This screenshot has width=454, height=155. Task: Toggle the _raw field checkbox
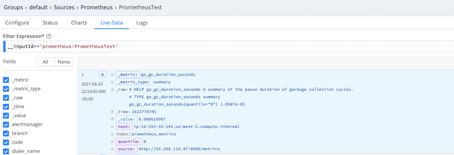coord(6,98)
